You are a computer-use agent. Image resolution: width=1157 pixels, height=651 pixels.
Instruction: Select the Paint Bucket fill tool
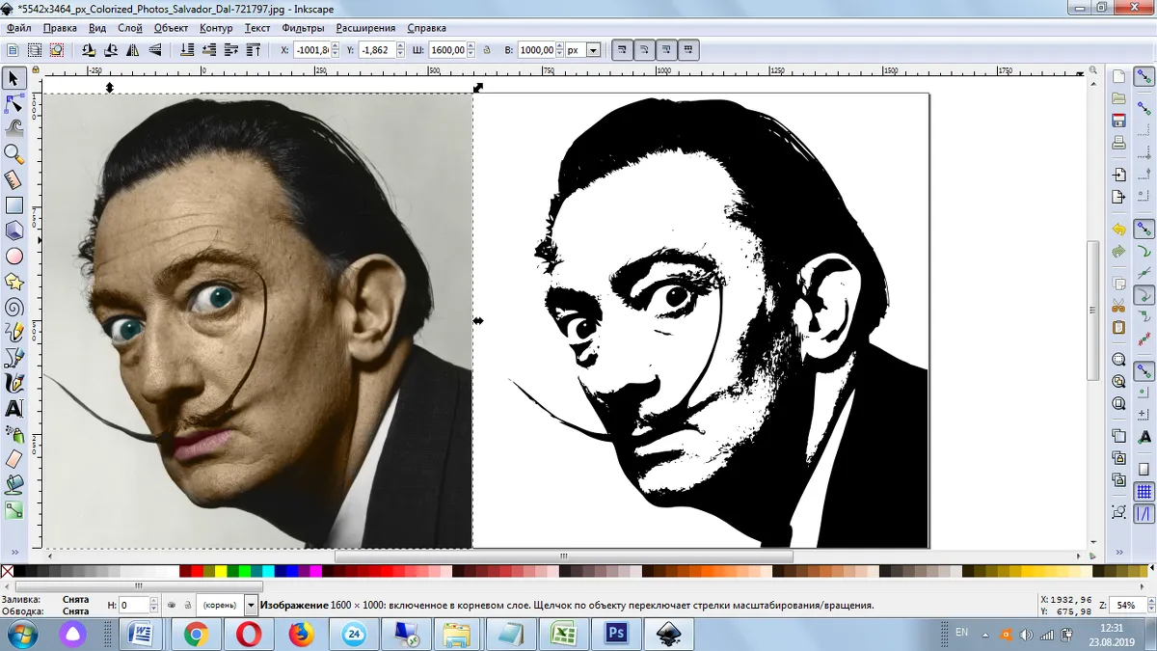[14, 485]
